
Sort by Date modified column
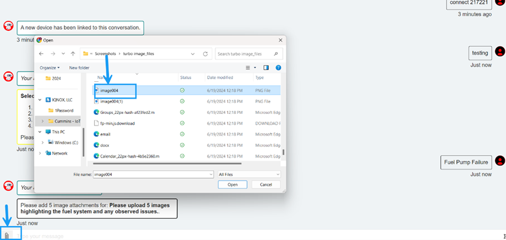point(220,78)
